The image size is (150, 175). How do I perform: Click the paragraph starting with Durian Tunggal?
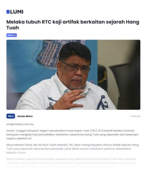pos(72,134)
